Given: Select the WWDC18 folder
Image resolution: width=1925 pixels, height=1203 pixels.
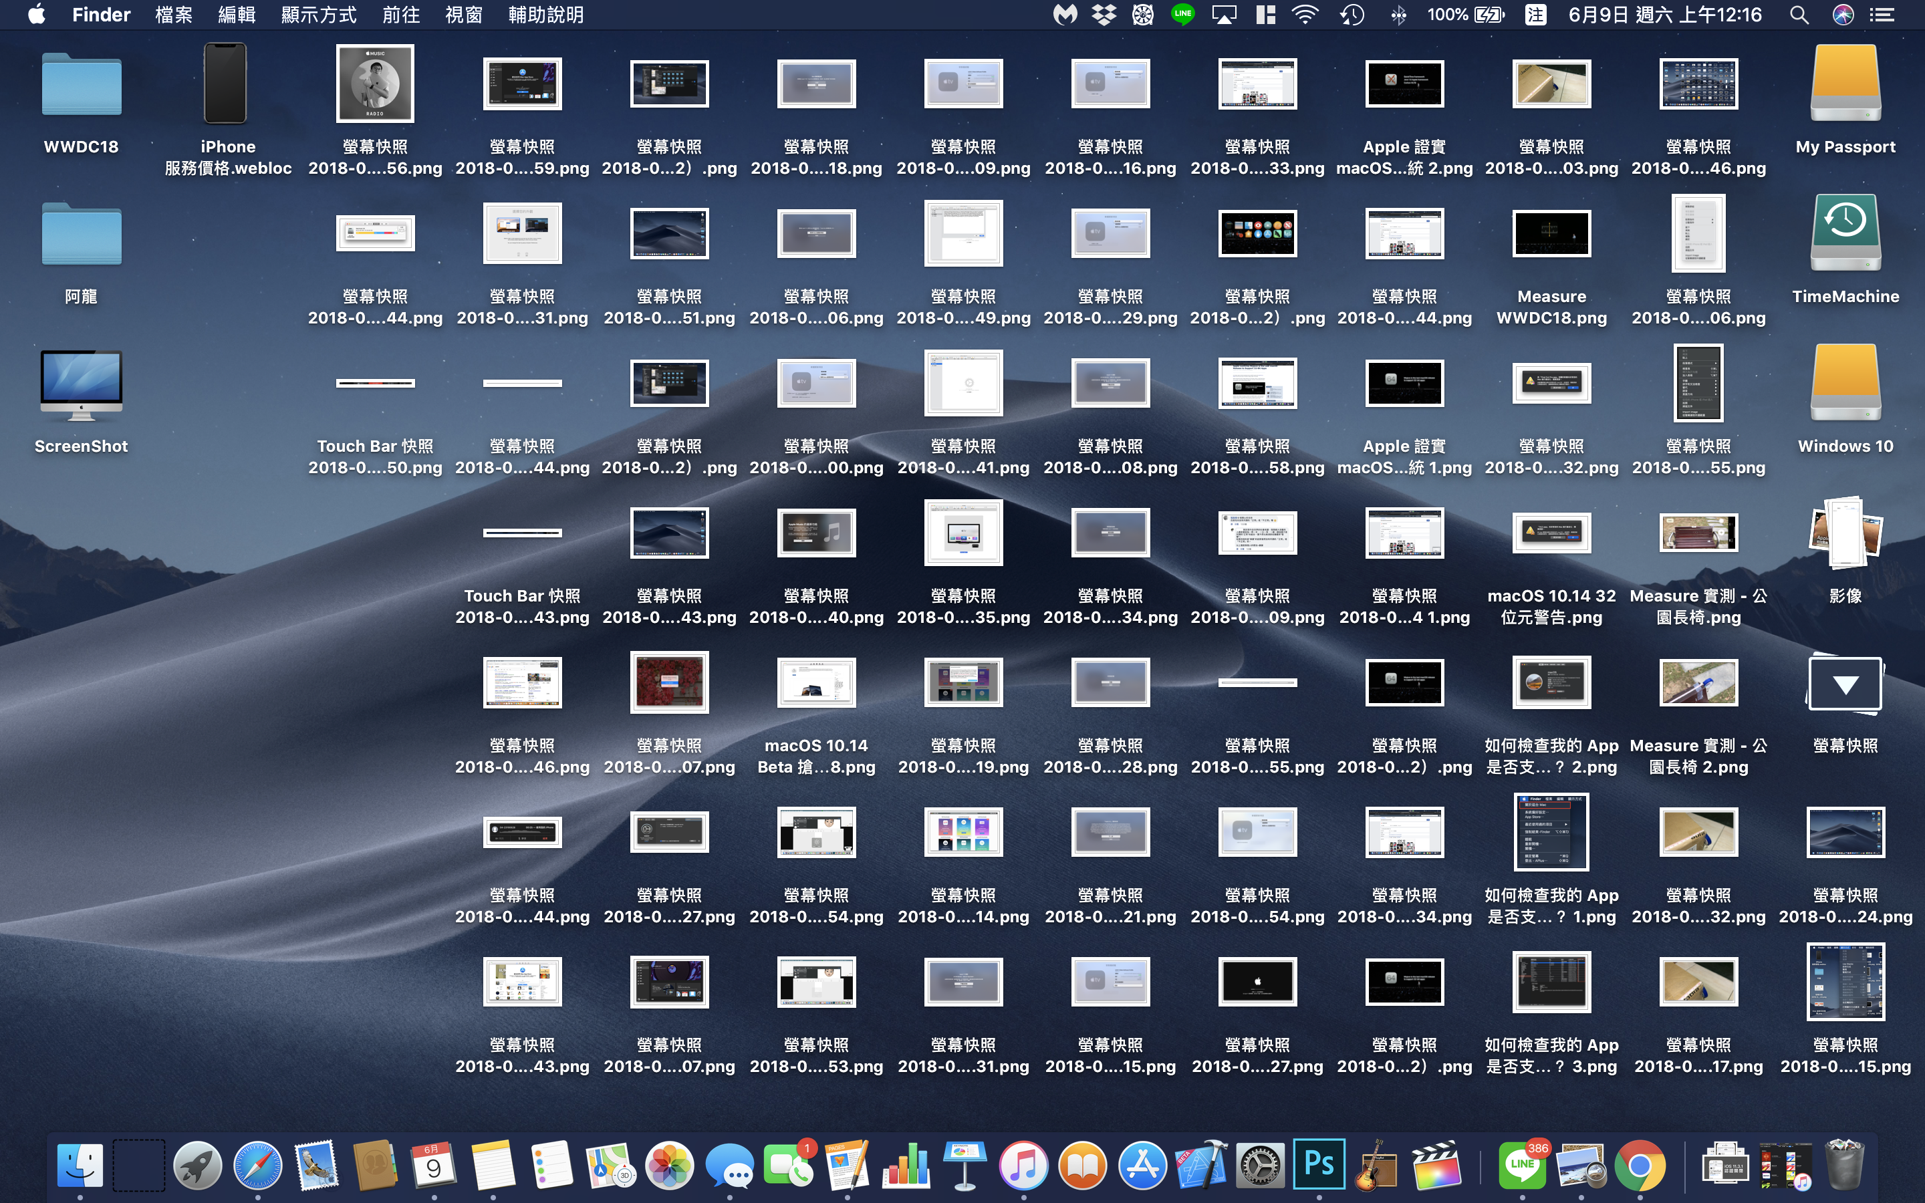Looking at the screenshot, I should click(81, 84).
